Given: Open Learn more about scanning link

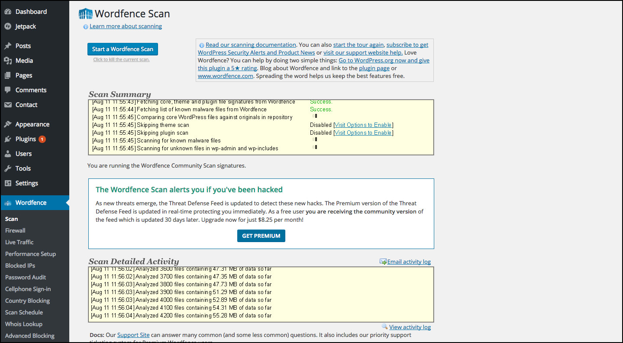Looking at the screenshot, I should [126, 26].
